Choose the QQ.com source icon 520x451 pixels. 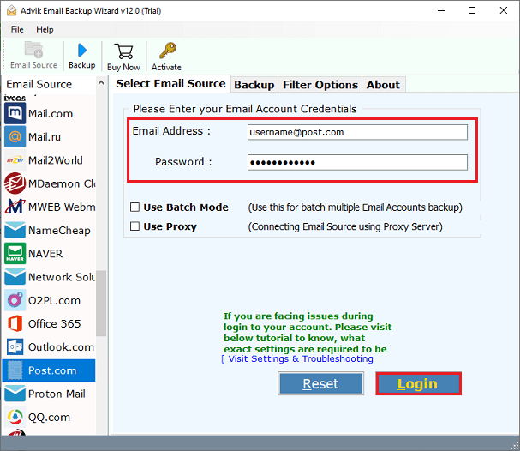(x=15, y=417)
